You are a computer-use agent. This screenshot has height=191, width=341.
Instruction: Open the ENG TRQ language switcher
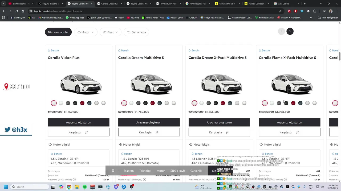coord(311,187)
